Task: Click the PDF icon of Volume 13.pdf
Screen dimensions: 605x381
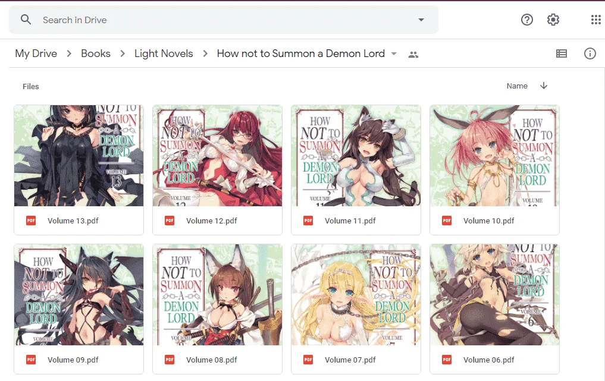Action: click(31, 221)
